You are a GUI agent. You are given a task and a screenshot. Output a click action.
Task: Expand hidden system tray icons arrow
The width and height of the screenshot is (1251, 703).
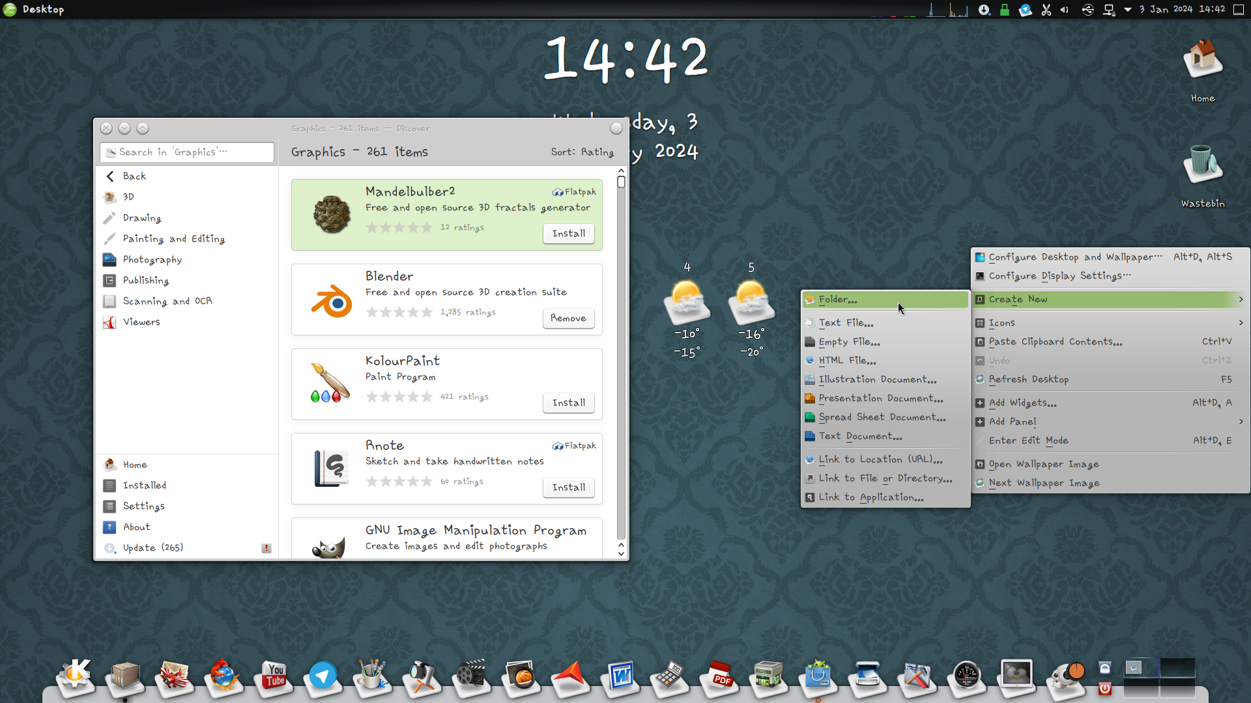coord(1128,10)
